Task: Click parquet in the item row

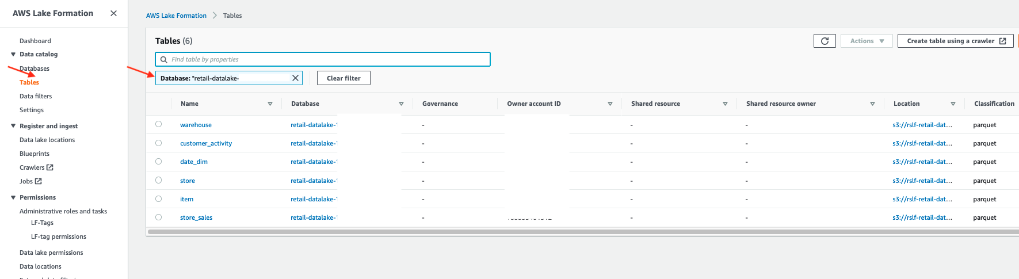Action: click(x=984, y=199)
